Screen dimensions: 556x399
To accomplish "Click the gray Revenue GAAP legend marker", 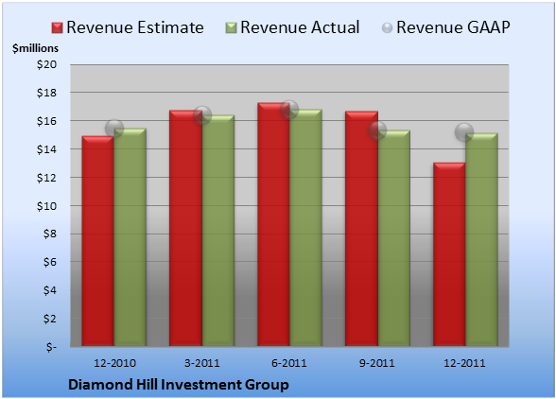I will (388, 28).
